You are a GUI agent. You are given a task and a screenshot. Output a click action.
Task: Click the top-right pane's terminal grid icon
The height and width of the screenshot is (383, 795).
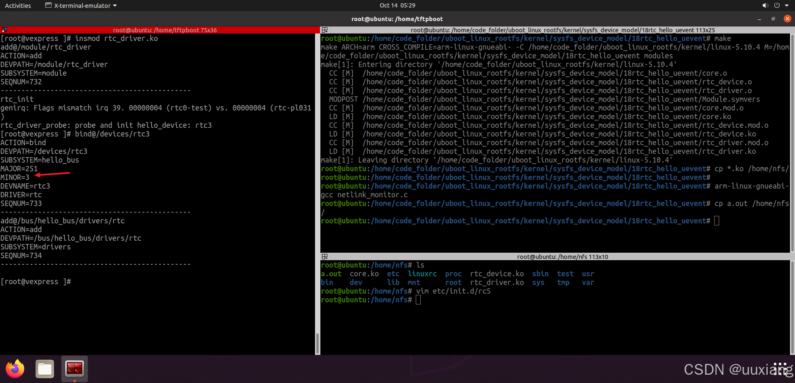point(325,30)
